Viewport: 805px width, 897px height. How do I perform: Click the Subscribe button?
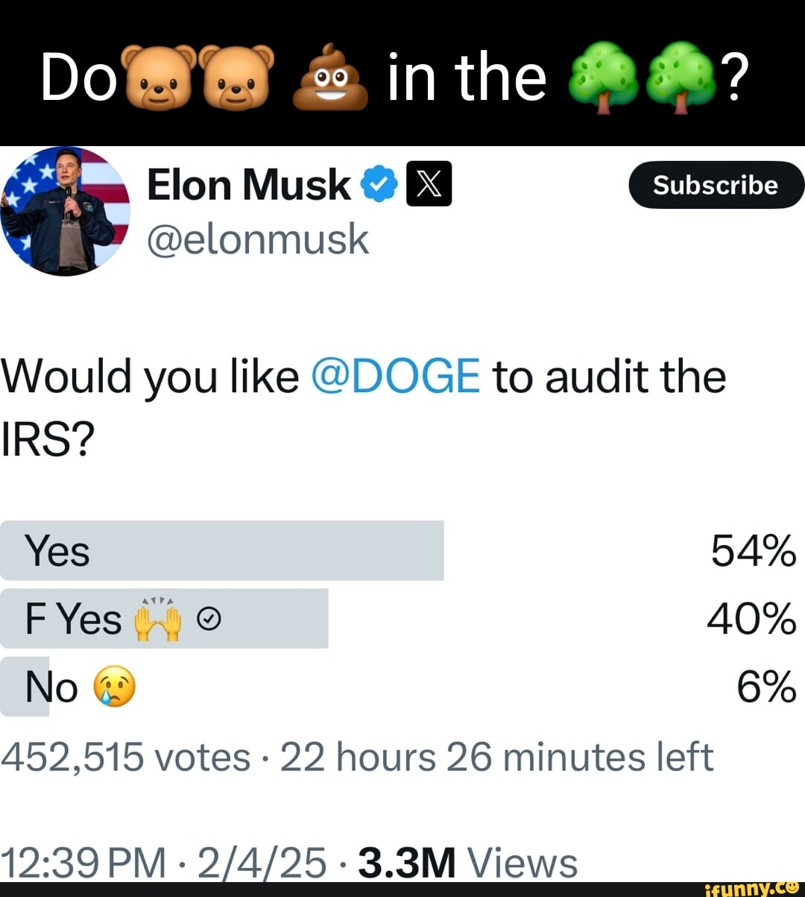(715, 185)
